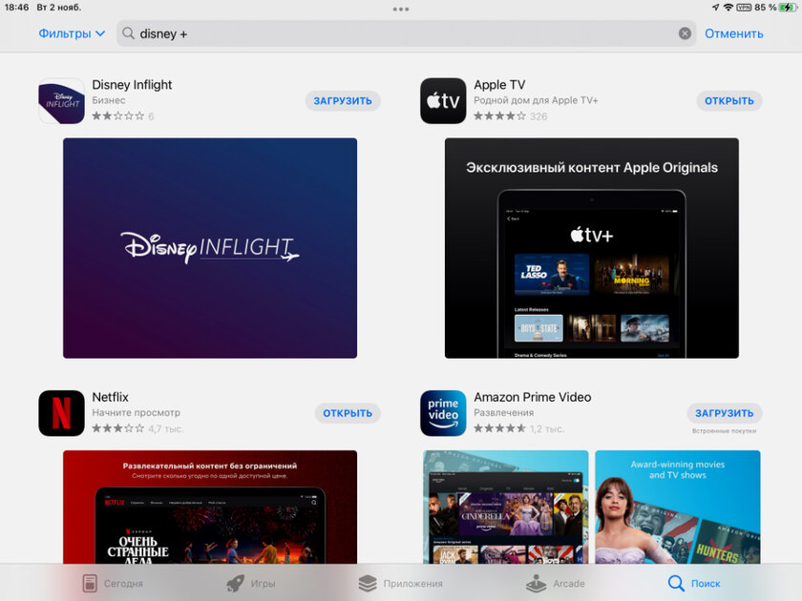This screenshot has height=601, width=802.
Task: Tap the Встроенные покупки note
Action: click(x=725, y=431)
